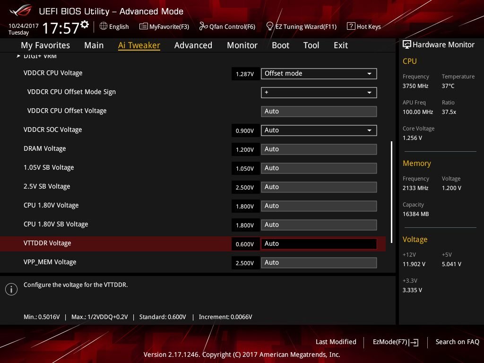Click the VDDCR CPU Offset Voltage field
Image resolution: width=484 pixels, height=363 pixels.
(x=319, y=112)
